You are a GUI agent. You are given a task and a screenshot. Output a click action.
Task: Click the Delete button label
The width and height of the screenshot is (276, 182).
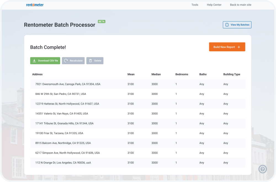point(98,61)
